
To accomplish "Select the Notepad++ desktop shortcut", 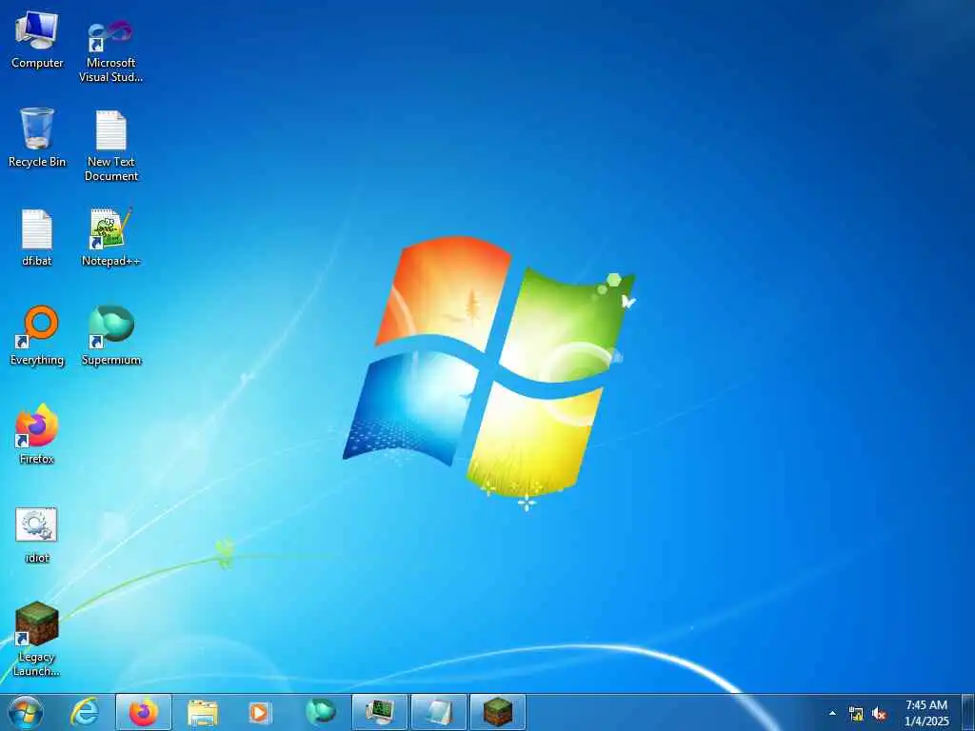I will [x=111, y=237].
